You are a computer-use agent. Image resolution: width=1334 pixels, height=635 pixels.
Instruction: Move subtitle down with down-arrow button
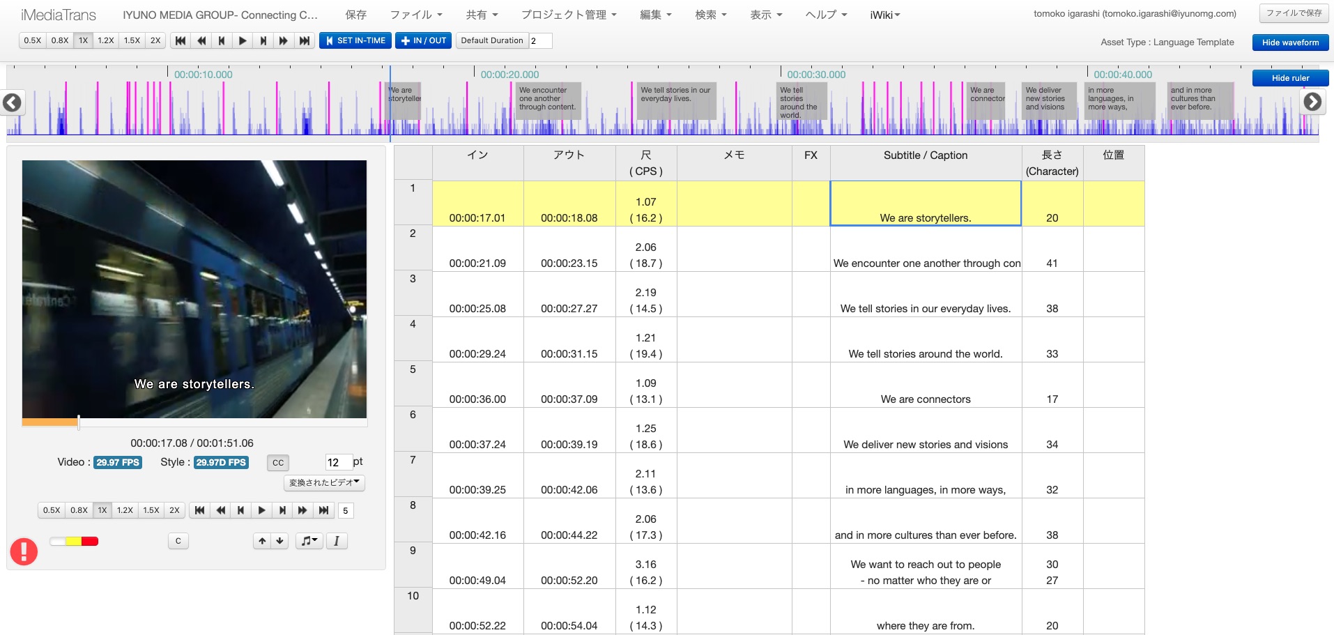click(279, 541)
